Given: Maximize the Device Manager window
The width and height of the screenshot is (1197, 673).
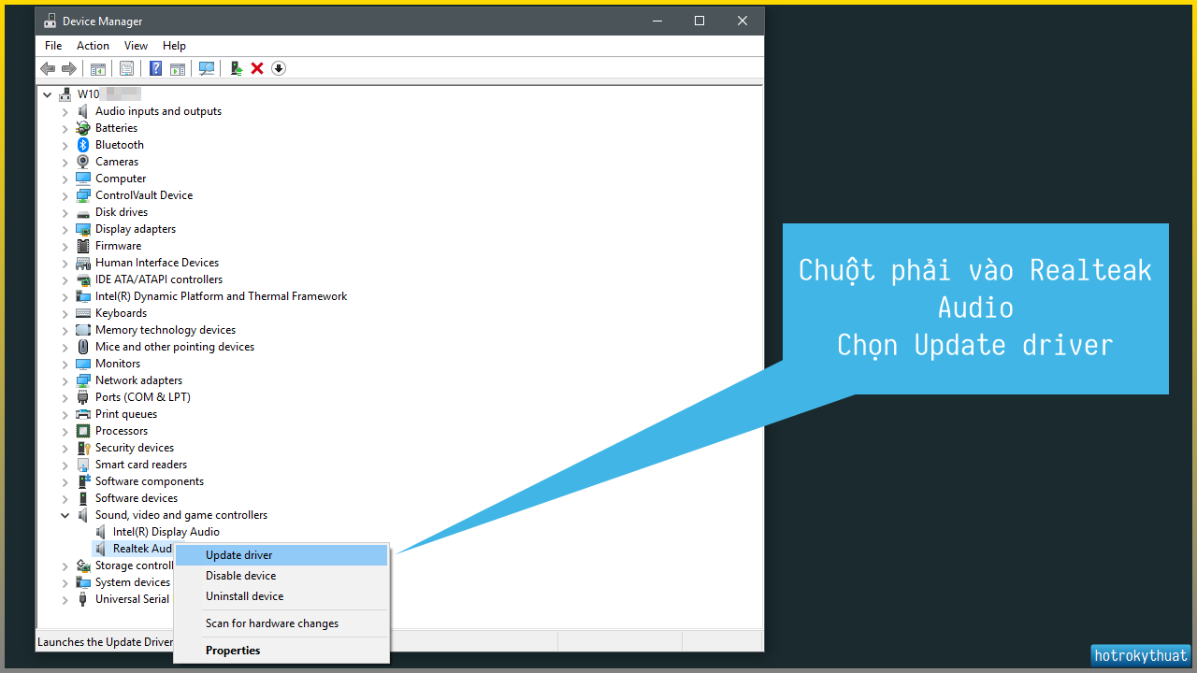Looking at the screenshot, I should (699, 21).
